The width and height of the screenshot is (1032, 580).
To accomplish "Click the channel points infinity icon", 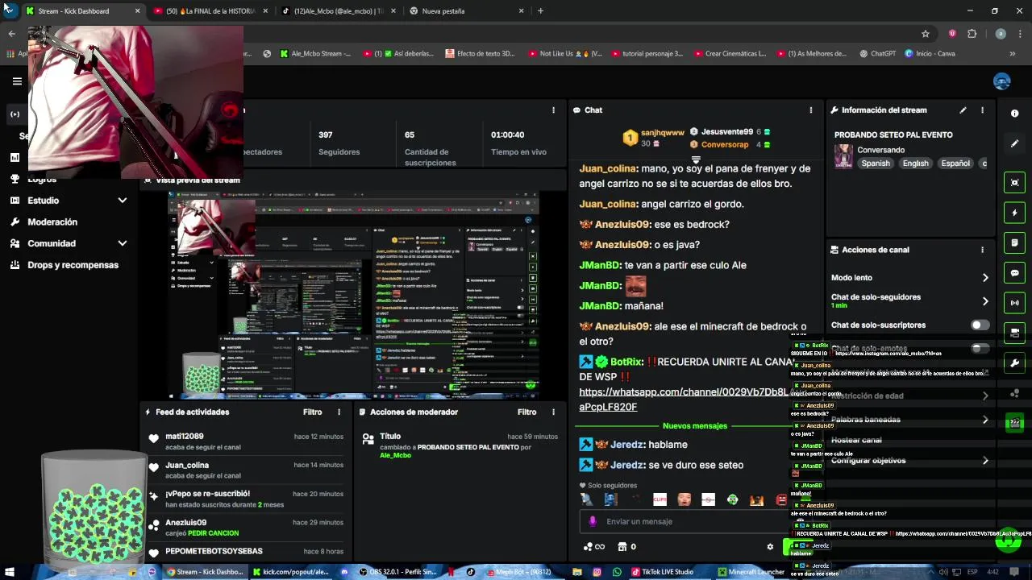I will (x=594, y=547).
